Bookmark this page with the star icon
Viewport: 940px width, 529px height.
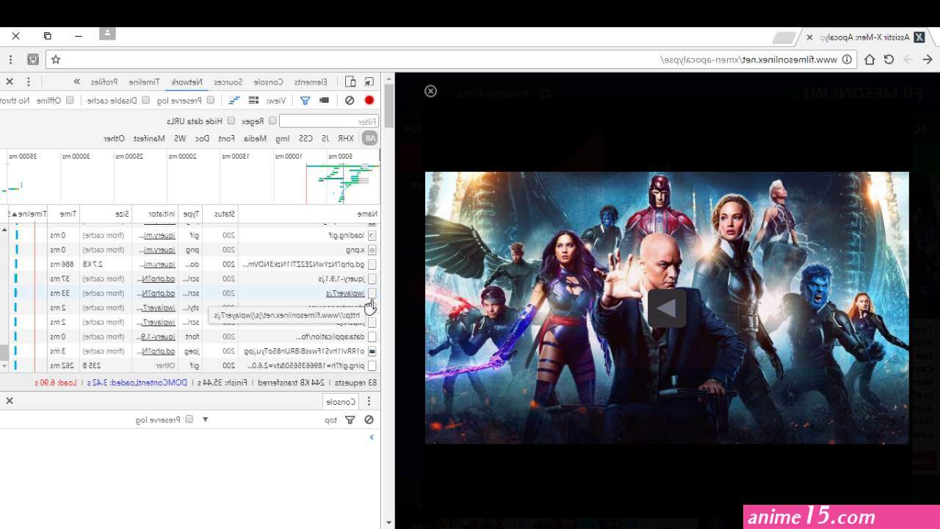pos(56,60)
